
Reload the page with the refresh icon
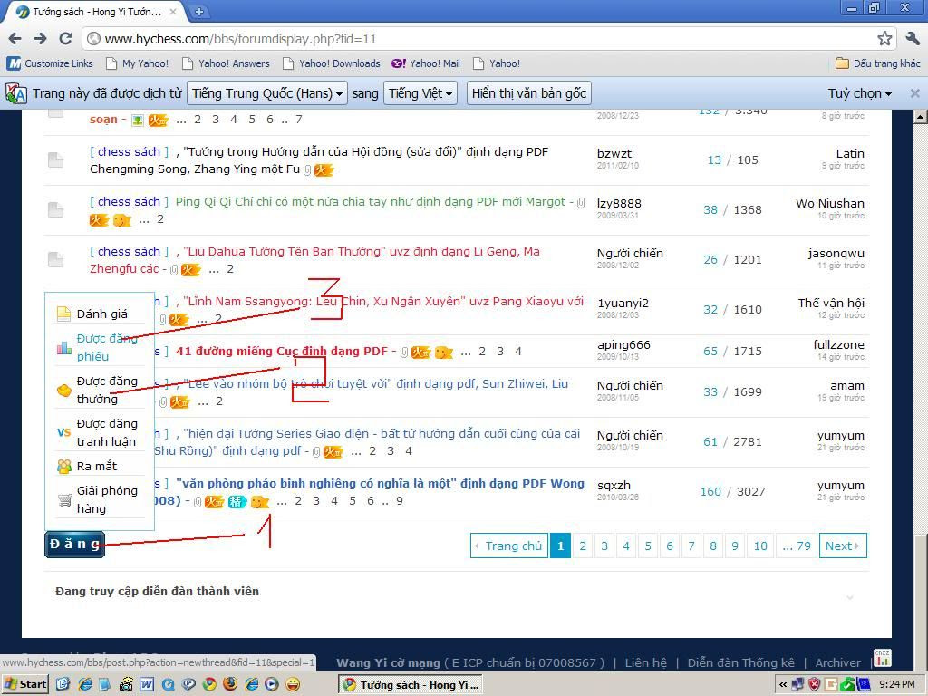[65, 39]
